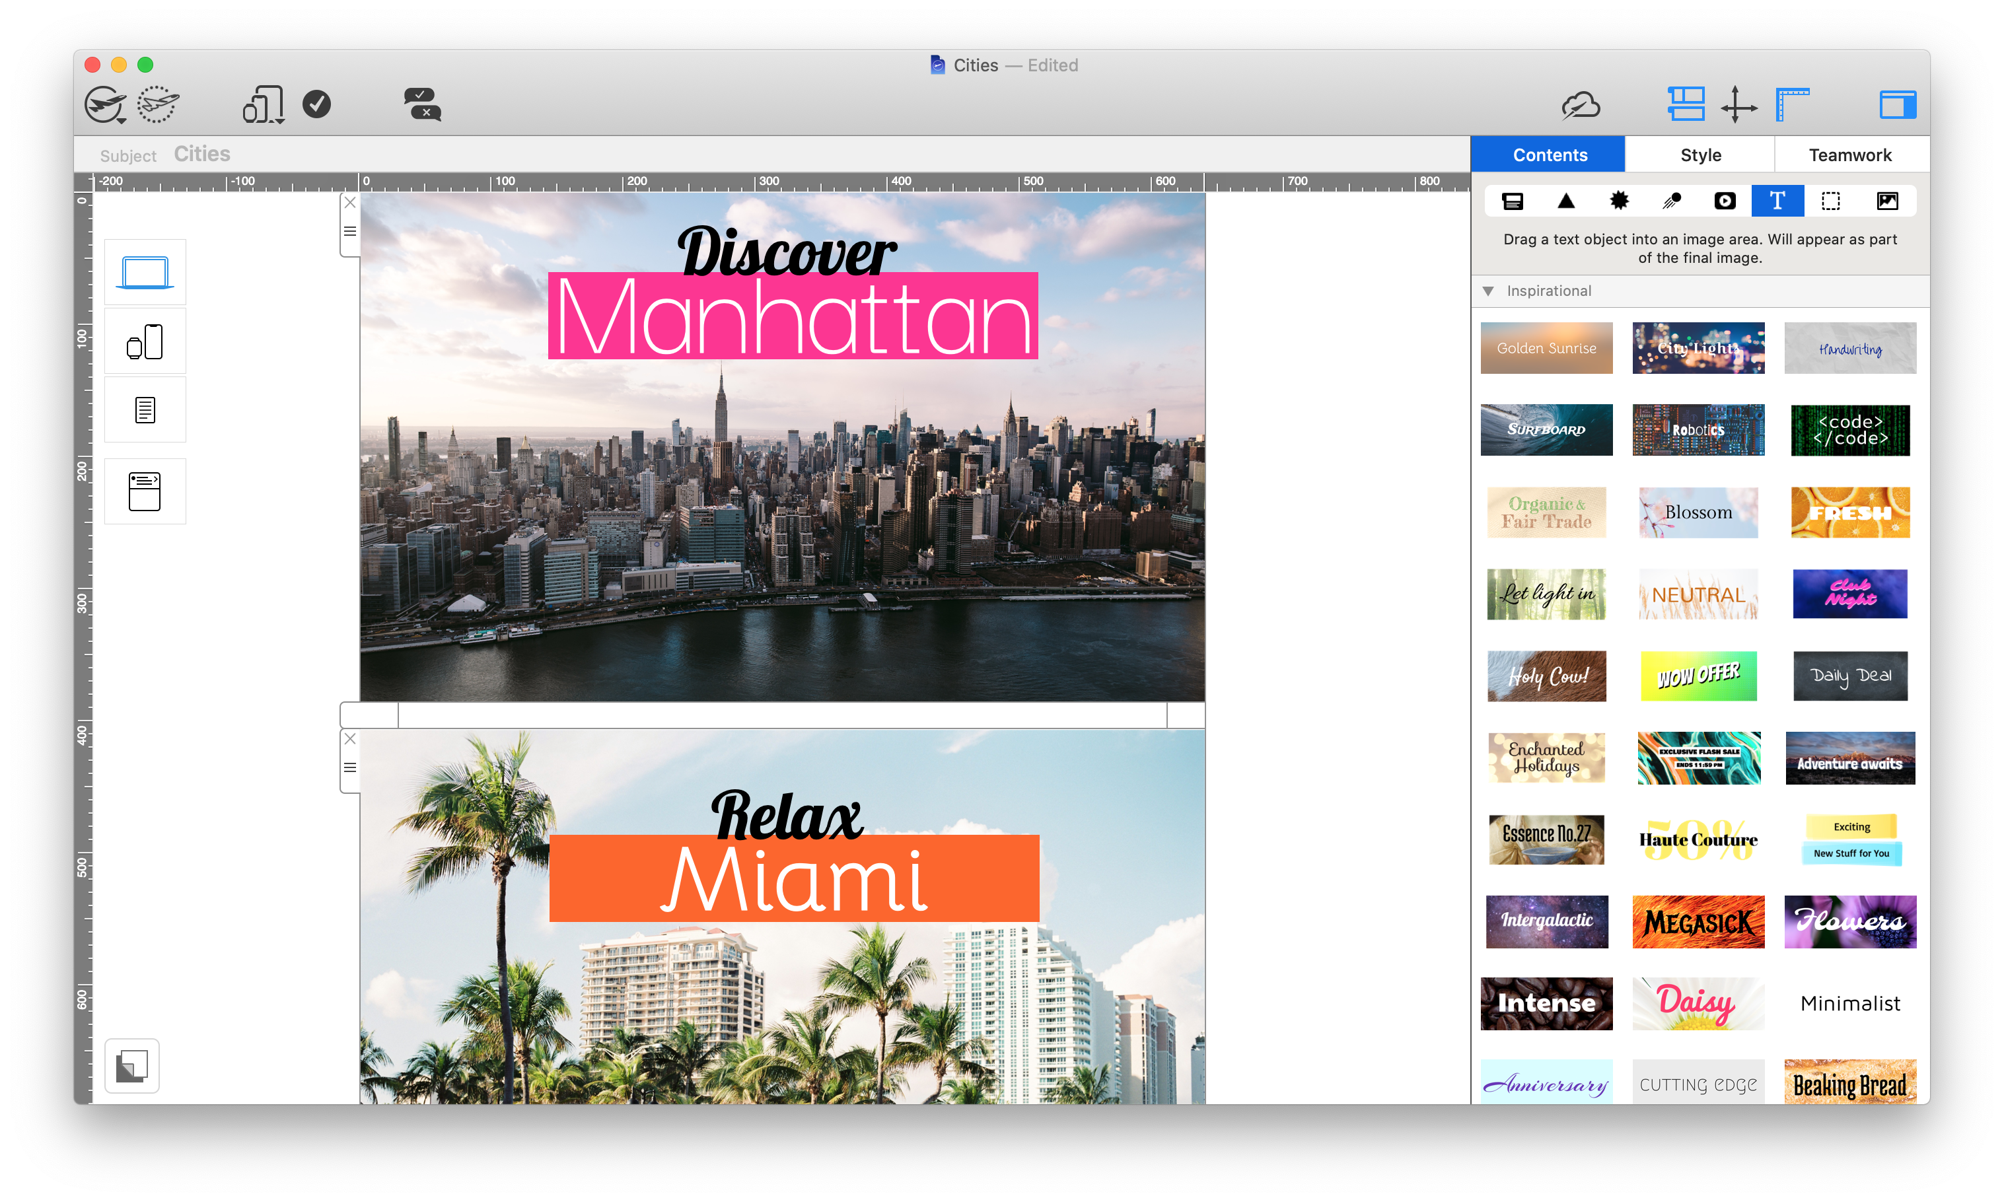
Task: Switch to the Style tab
Action: point(1702,153)
